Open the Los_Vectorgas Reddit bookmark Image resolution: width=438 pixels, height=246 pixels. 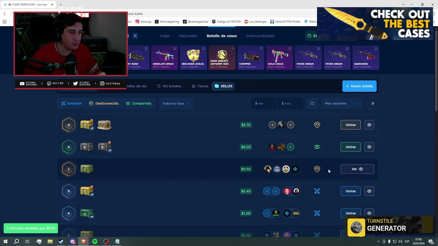[x=256, y=22]
